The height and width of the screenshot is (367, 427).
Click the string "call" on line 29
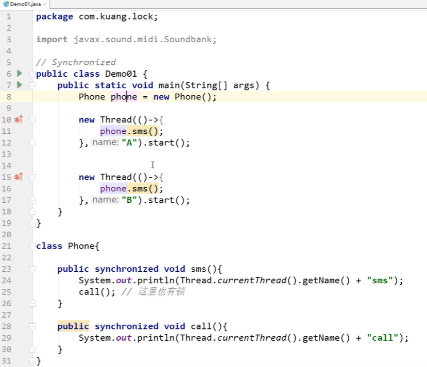[383, 338]
